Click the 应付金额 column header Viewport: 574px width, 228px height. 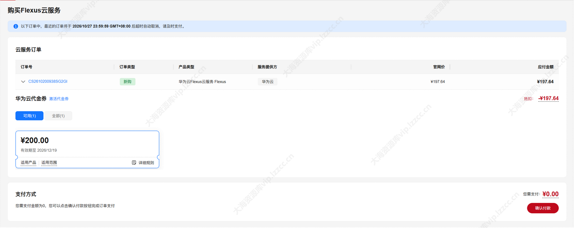tap(546, 67)
